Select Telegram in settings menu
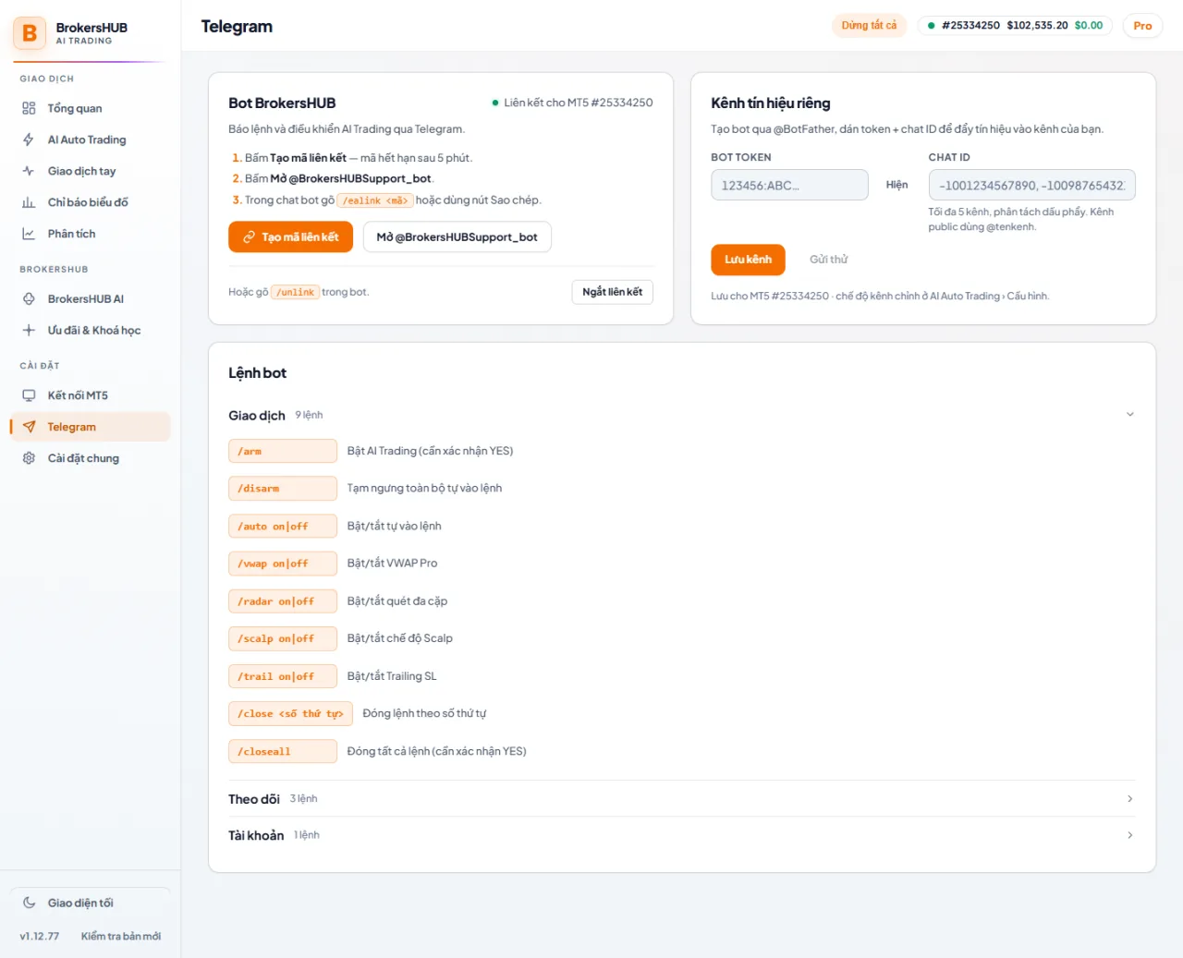Viewport: 1183px width, 958px height. (x=91, y=427)
